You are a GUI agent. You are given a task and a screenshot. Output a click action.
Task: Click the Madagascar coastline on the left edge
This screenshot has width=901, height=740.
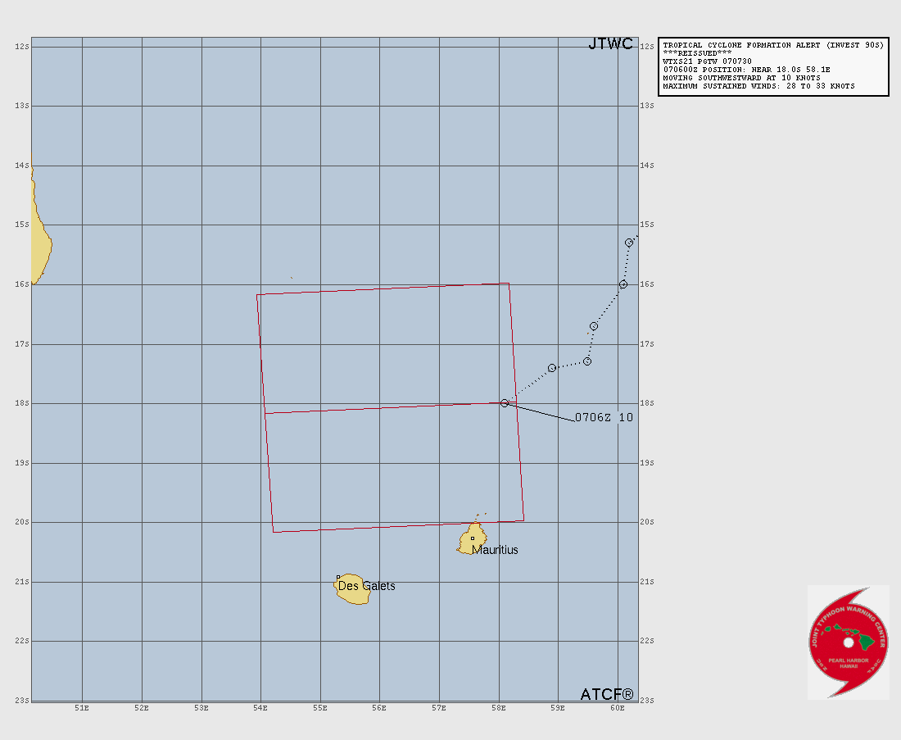coord(39,246)
